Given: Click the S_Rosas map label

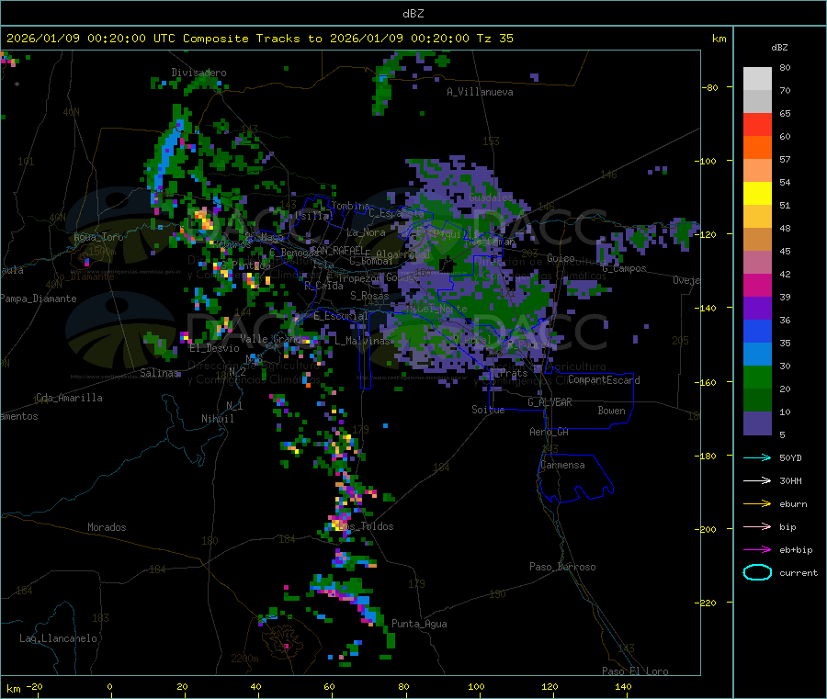Looking at the screenshot, I should 369,296.
